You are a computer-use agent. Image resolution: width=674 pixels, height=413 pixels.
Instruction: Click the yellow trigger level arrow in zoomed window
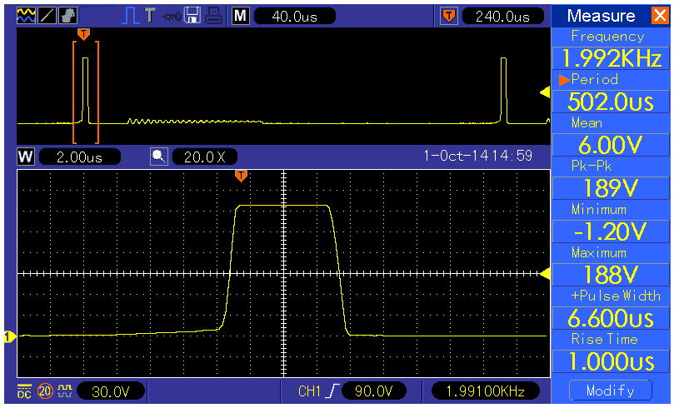pyautogui.click(x=545, y=273)
